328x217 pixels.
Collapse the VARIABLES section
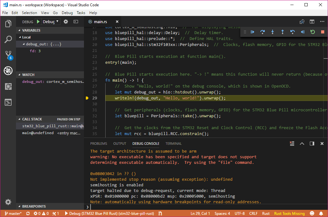(x=50, y=30)
